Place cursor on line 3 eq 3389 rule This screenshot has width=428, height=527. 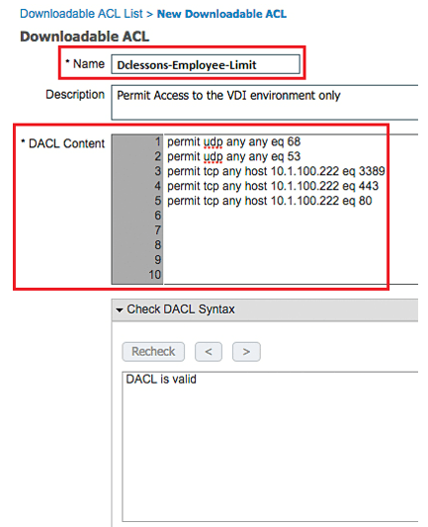276,171
